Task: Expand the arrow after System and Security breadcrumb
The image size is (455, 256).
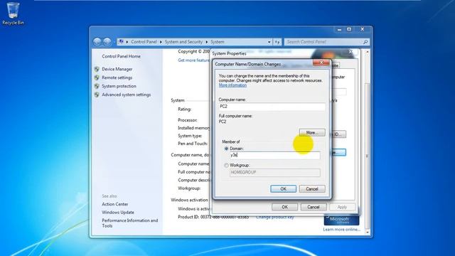Action: tap(207, 42)
